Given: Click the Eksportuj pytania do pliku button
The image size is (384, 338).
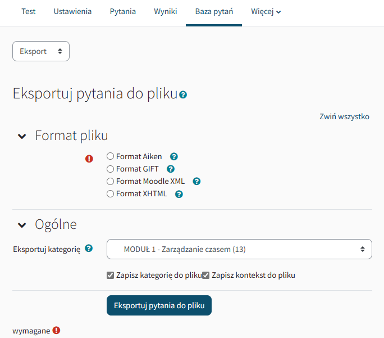Looking at the screenshot, I should pos(159,305).
